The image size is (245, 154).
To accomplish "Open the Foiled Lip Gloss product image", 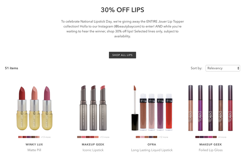I will click(x=211, y=108).
